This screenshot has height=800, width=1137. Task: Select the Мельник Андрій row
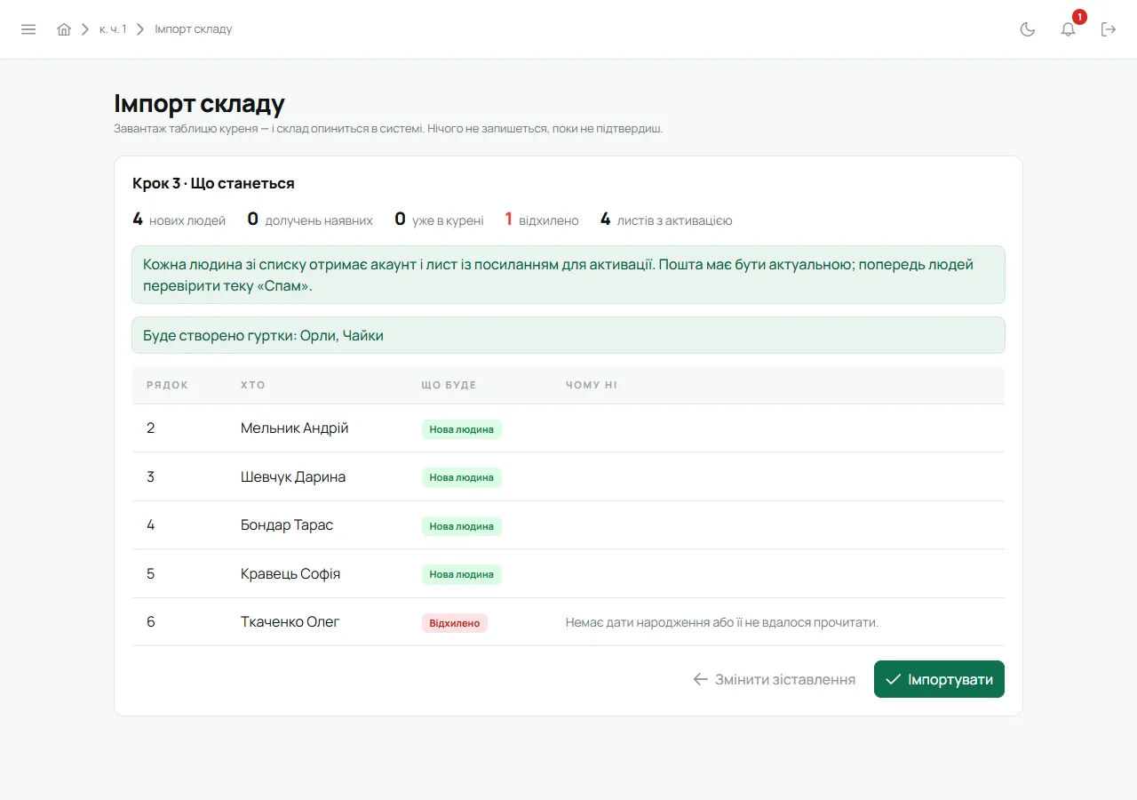(x=568, y=428)
